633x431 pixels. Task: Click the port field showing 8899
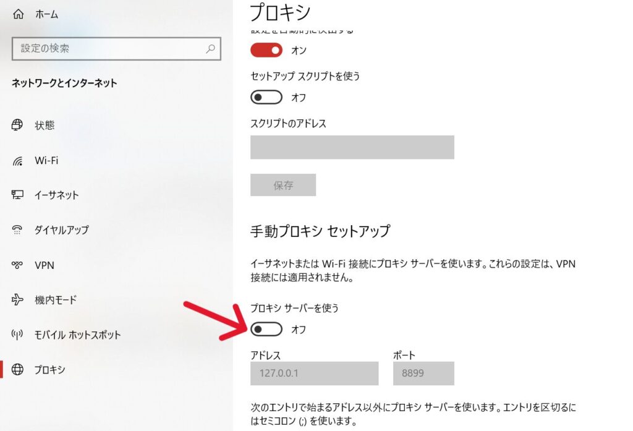pyautogui.click(x=423, y=373)
